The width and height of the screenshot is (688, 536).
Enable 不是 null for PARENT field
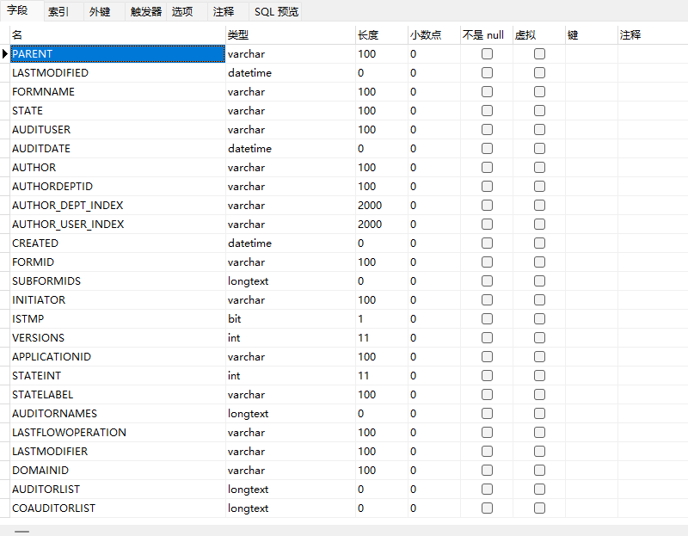pos(487,54)
